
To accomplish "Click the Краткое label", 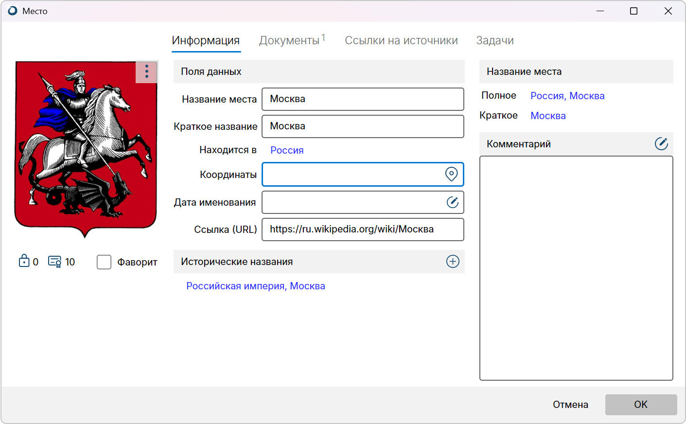I will pyautogui.click(x=498, y=115).
